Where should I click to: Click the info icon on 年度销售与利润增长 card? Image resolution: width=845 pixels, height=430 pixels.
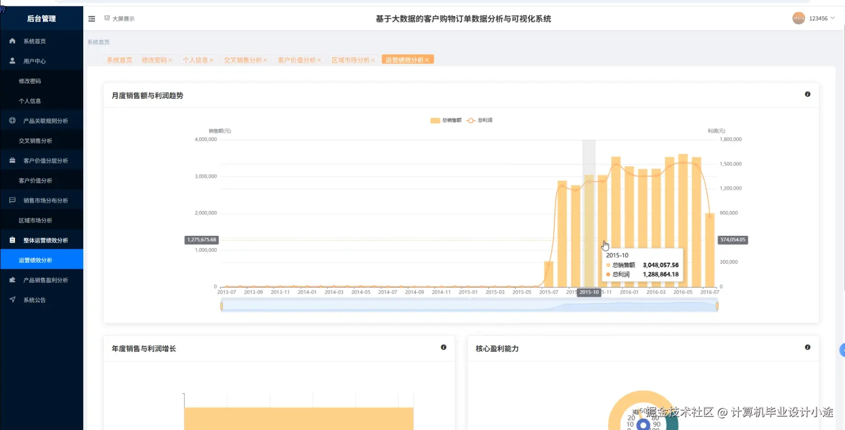pyautogui.click(x=443, y=347)
